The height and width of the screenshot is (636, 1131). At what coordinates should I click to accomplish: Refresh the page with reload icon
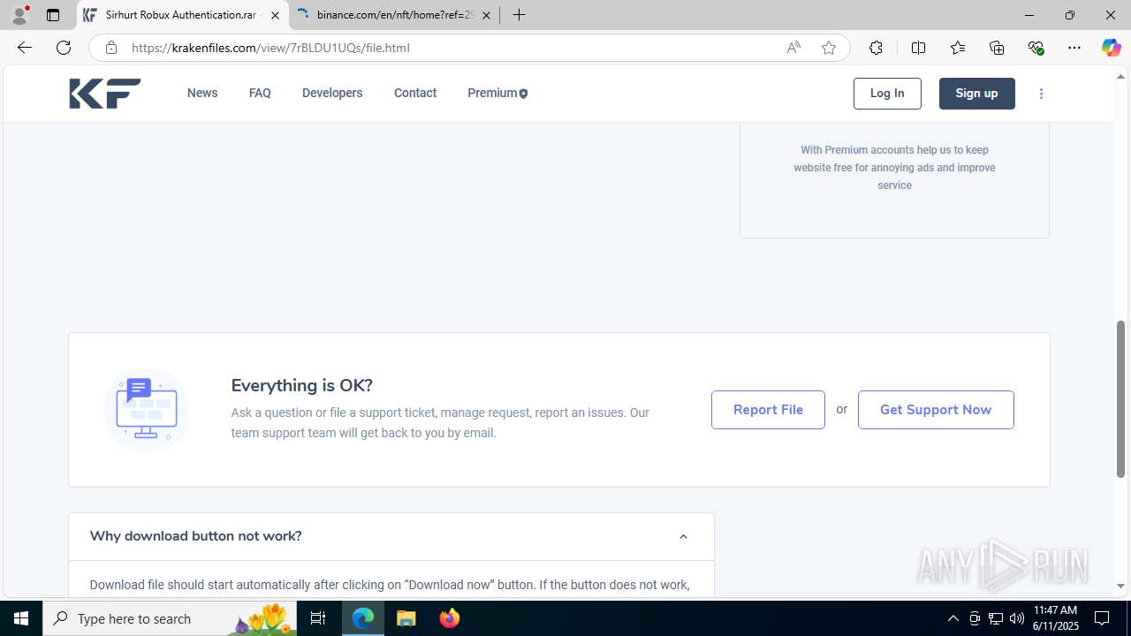(64, 48)
